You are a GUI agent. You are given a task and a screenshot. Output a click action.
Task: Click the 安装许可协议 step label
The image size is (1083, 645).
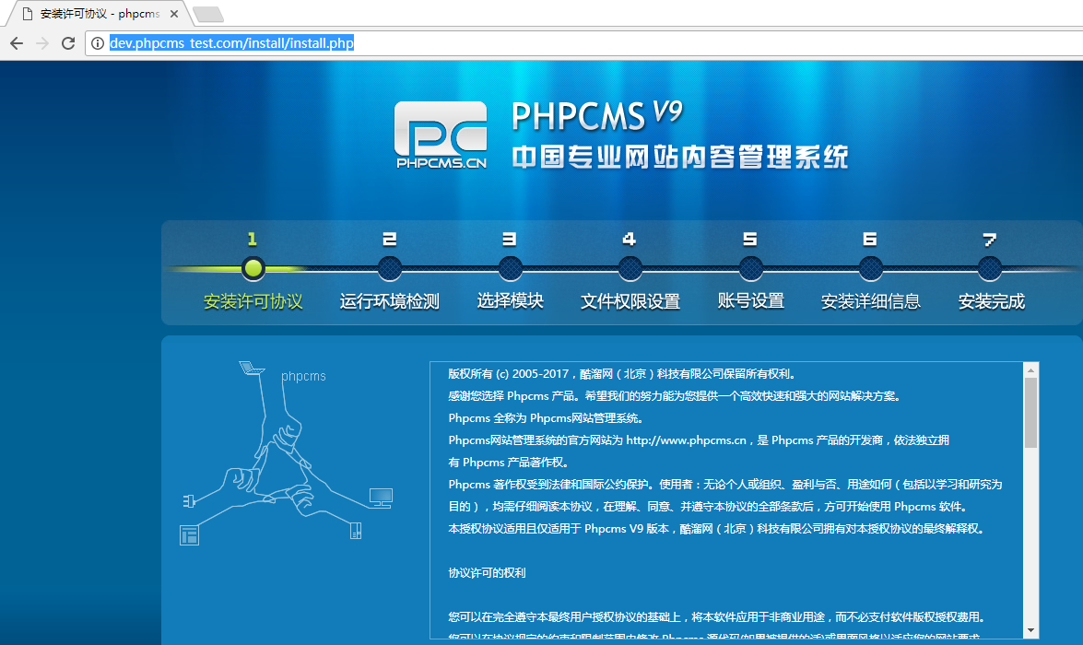tap(253, 302)
